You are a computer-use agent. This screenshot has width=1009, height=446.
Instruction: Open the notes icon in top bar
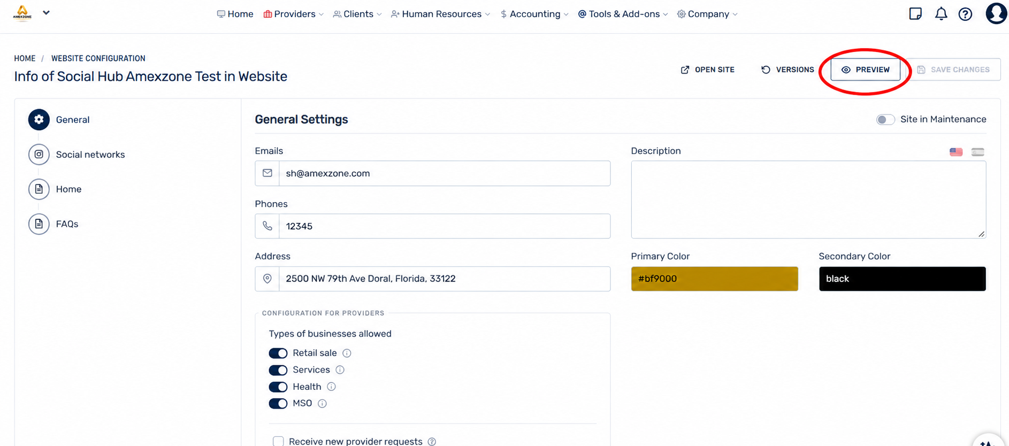[x=915, y=14]
